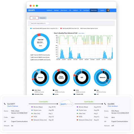Select the Inbound 96.87% Good Quality line
Screen dimensions: 134x134
(40, 57)
